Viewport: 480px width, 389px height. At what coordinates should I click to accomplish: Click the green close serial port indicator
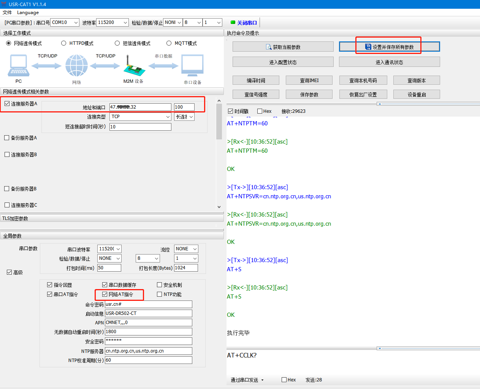pos(233,22)
